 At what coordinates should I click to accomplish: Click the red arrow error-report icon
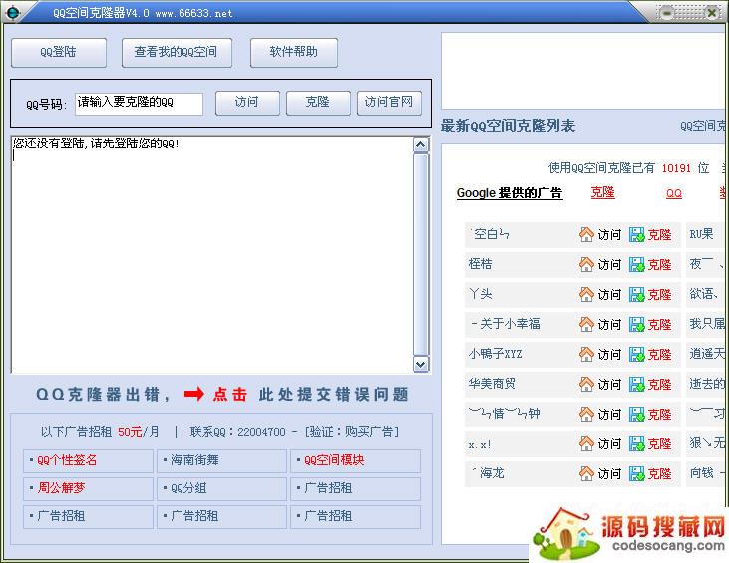[193, 395]
